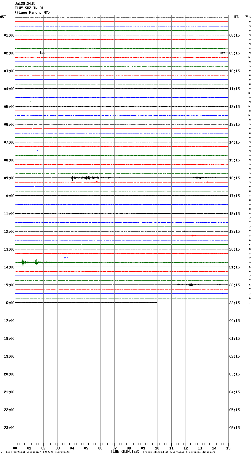This screenshot has width=252, height=456.
Task: Click the 22:15 UTC time label
Action: pyautogui.click(x=235, y=285)
